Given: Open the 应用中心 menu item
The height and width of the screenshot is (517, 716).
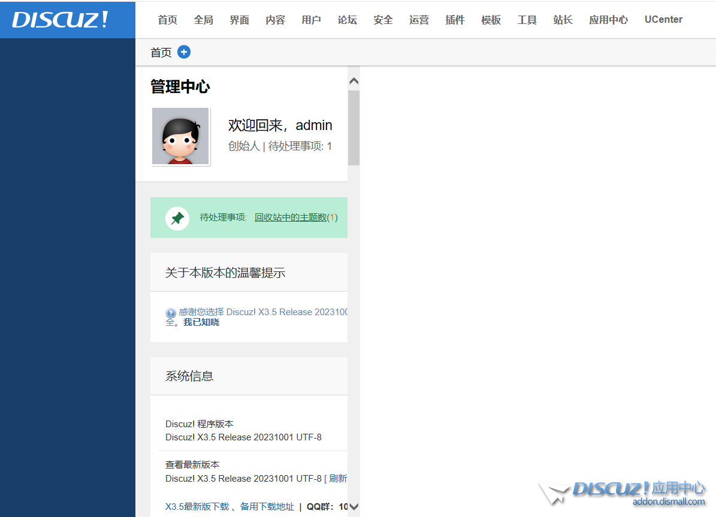Looking at the screenshot, I should click(608, 20).
